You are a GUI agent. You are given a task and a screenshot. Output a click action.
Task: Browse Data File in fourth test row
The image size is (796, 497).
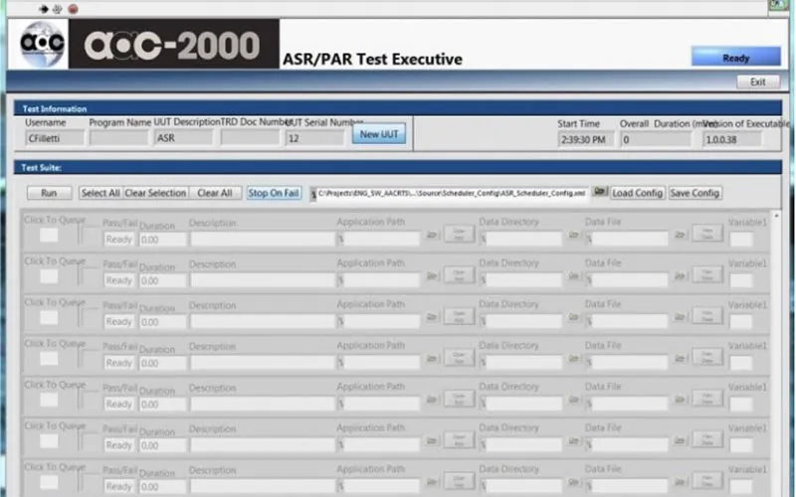[x=680, y=358]
